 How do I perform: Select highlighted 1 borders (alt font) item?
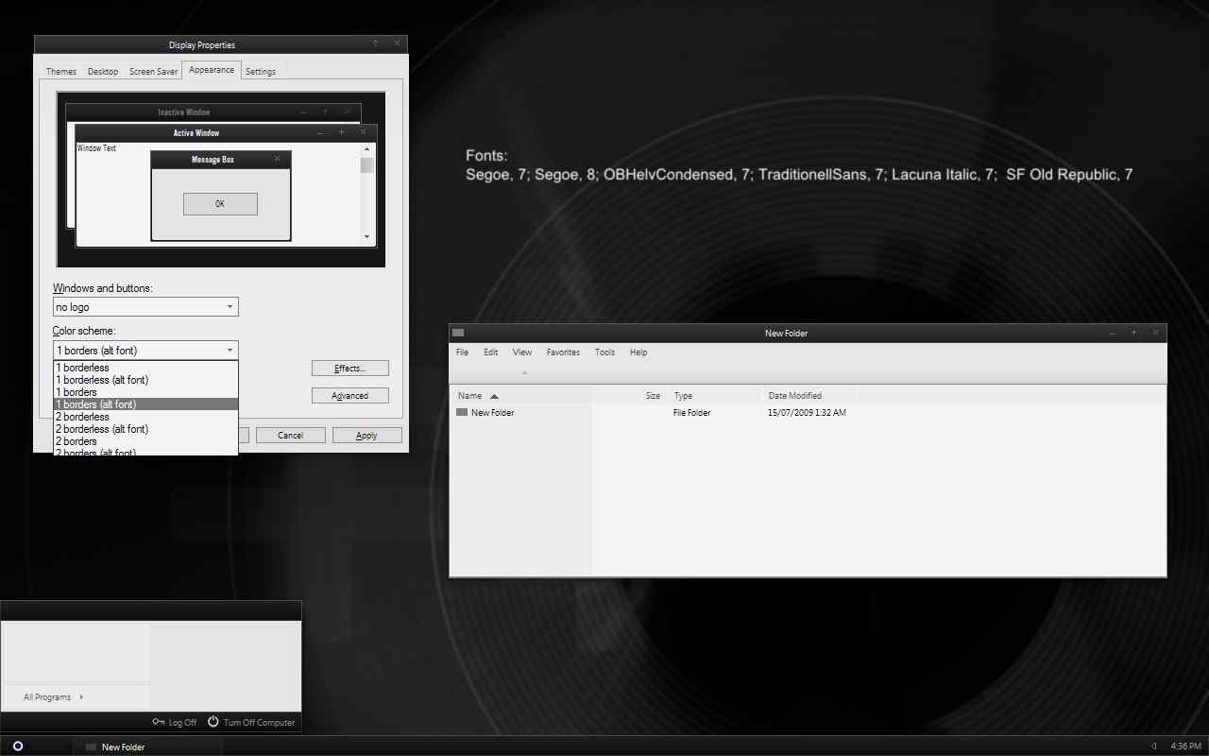[x=145, y=404]
